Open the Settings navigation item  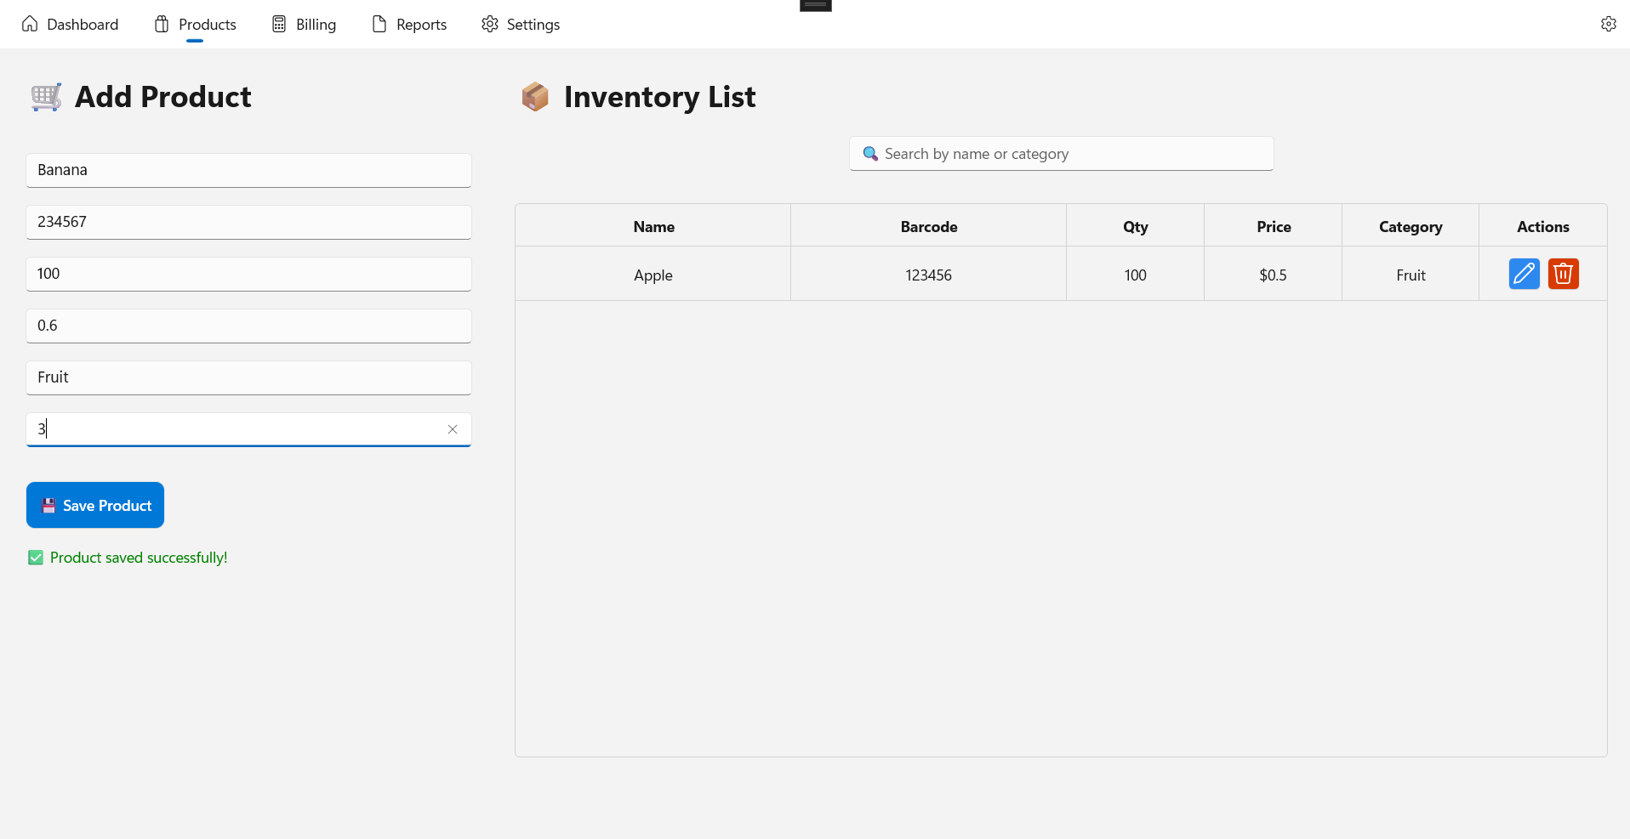[521, 25]
